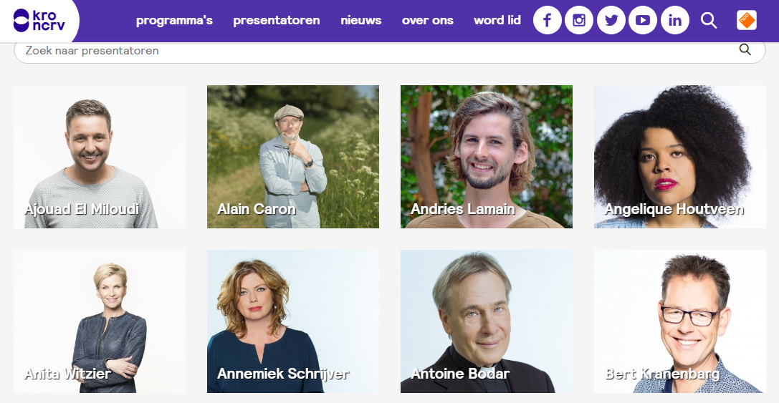
Task: Select the over ons menu item
Action: point(428,20)
